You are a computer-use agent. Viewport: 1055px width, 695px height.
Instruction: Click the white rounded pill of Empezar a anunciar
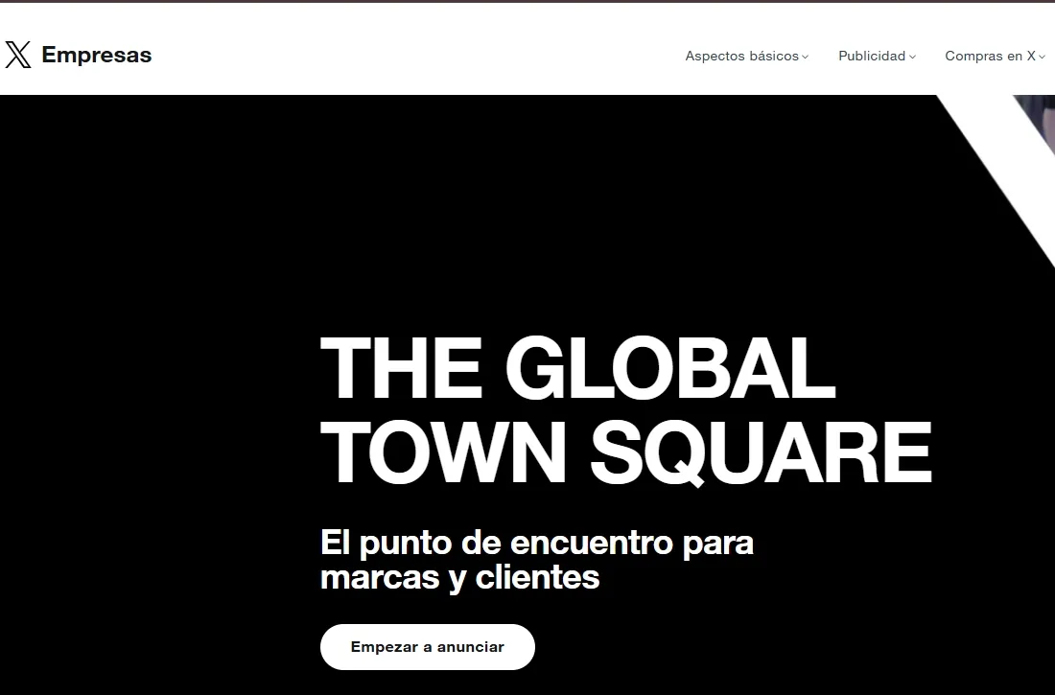point(427,647)
